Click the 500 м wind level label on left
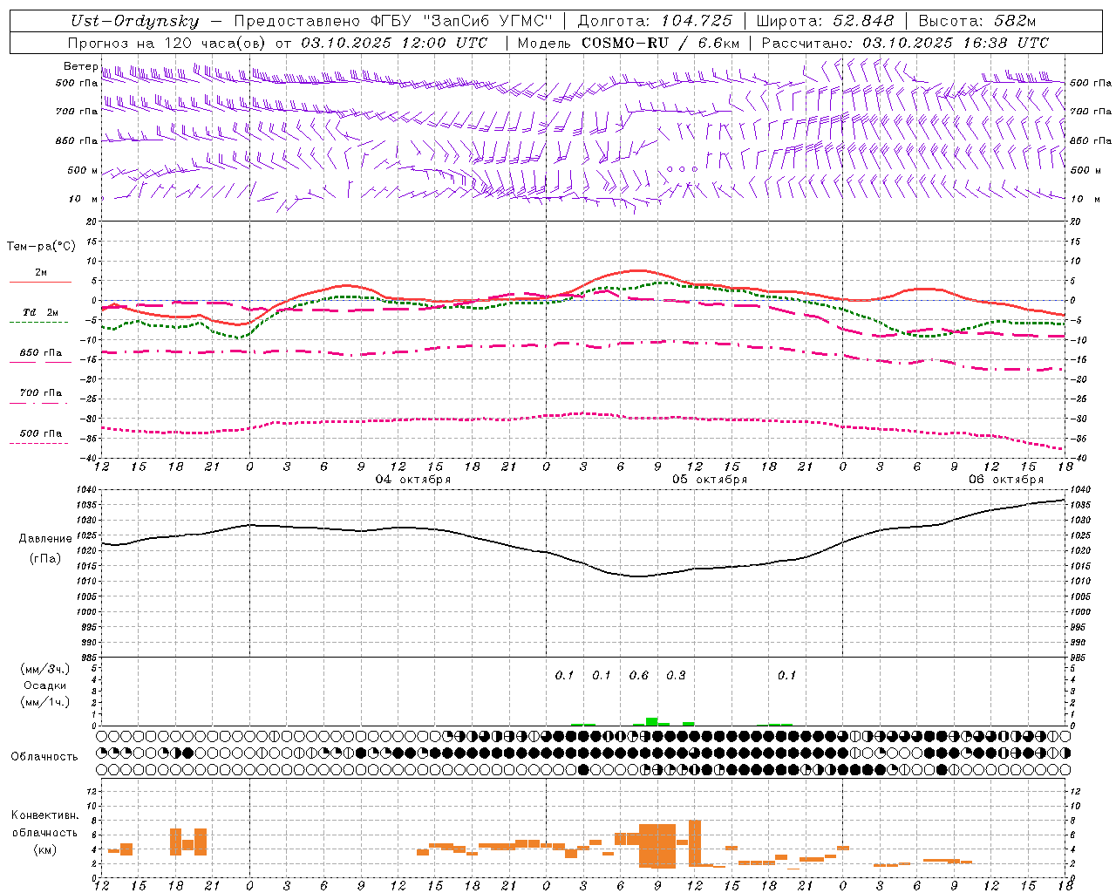 83,170
